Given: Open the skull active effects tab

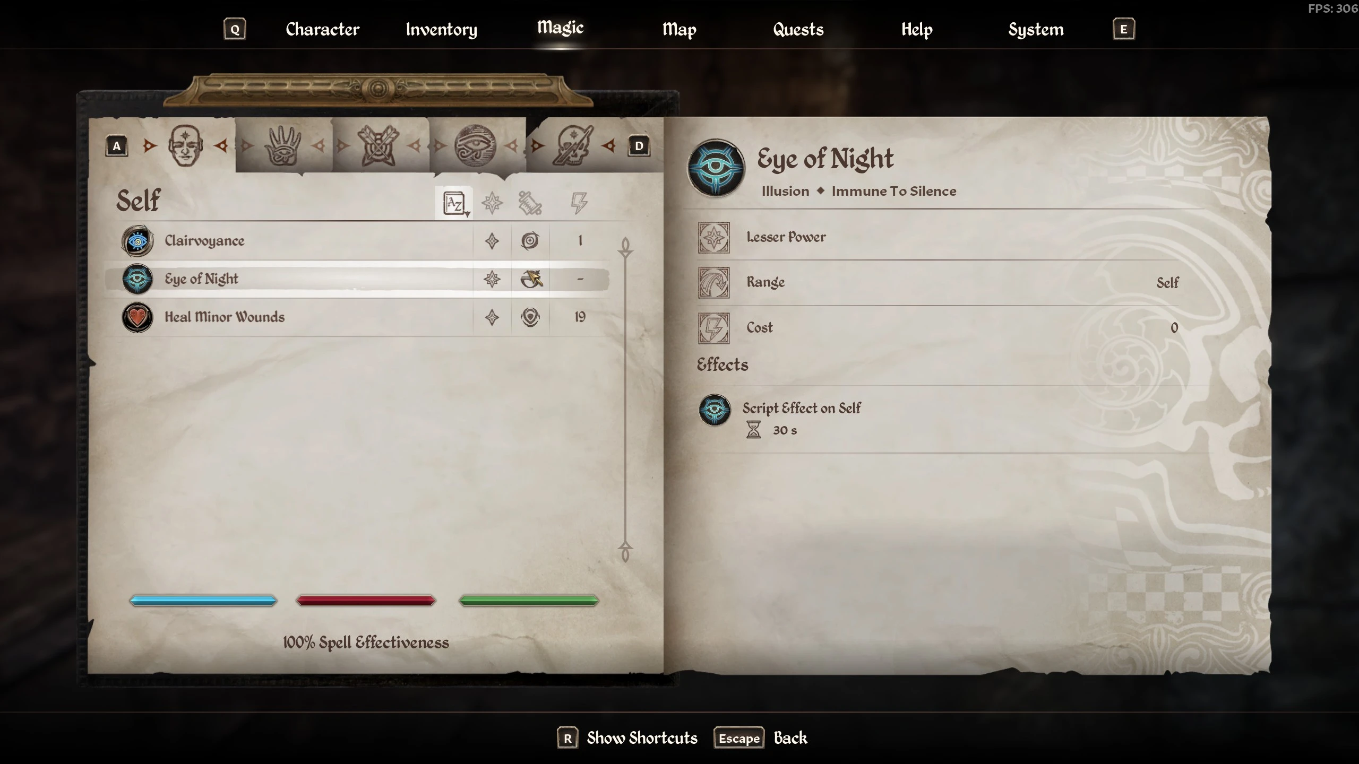Looking at the screenshot, I should tap(573, 145).
